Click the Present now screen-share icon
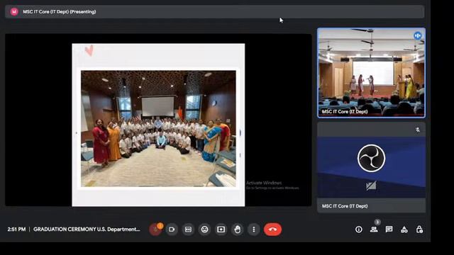Screen dimensions: 454x255 pyautogui.click(x=221, y=229)
